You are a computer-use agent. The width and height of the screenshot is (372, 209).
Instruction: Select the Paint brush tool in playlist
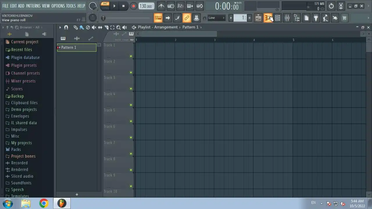[x=82, y=27]
